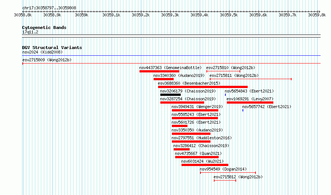The height and width of the screenshot is (195, 331).
Task: Click the chr17:30358797..30359808 coordinate label
Action: coord(49,8)
